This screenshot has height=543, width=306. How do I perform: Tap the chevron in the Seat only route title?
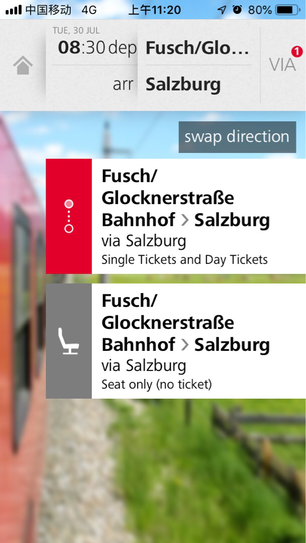[x=185, y=345]
